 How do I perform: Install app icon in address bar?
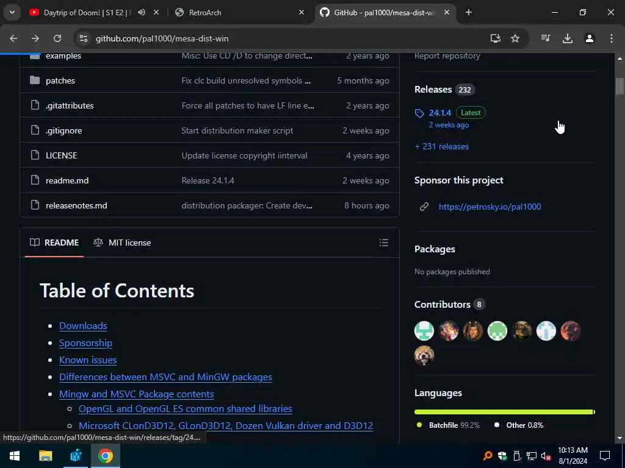496,38
